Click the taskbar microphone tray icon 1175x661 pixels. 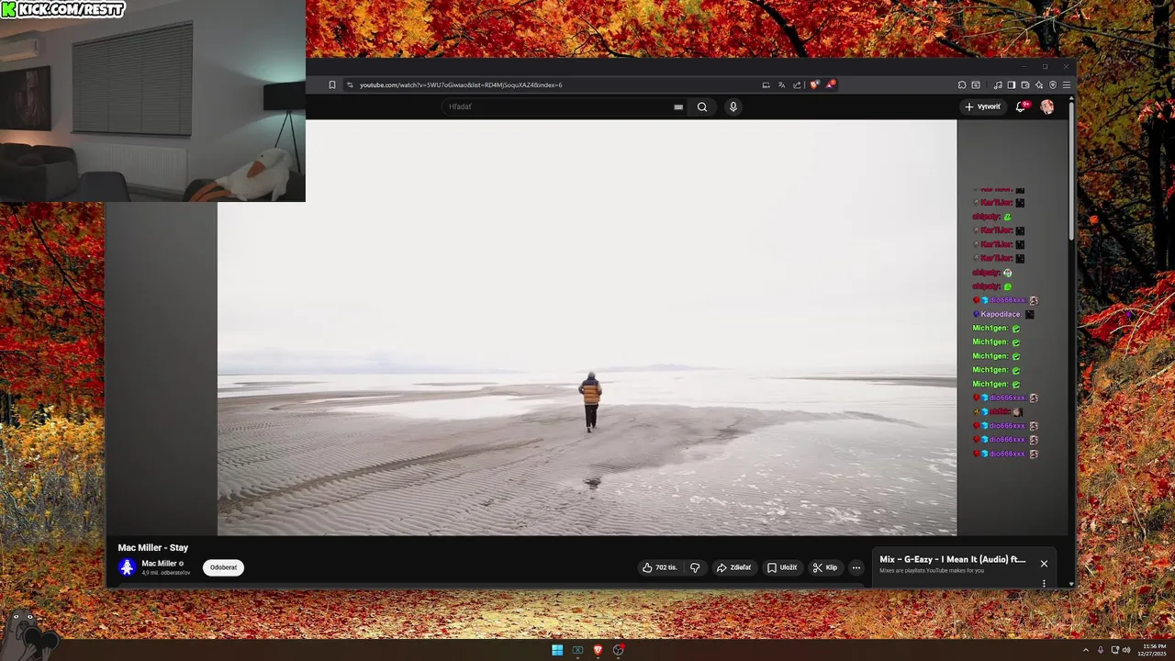(1100, 650)
